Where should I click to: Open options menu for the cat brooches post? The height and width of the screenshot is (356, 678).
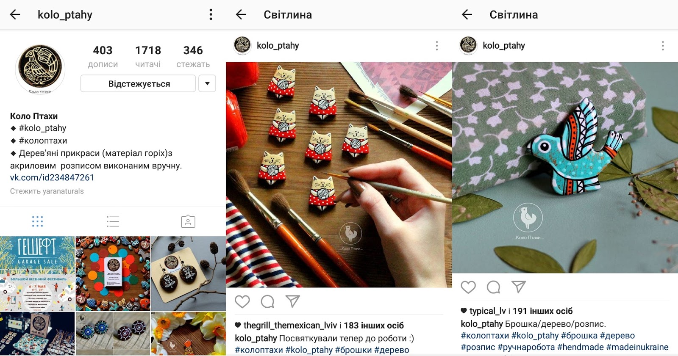[437, 46]
